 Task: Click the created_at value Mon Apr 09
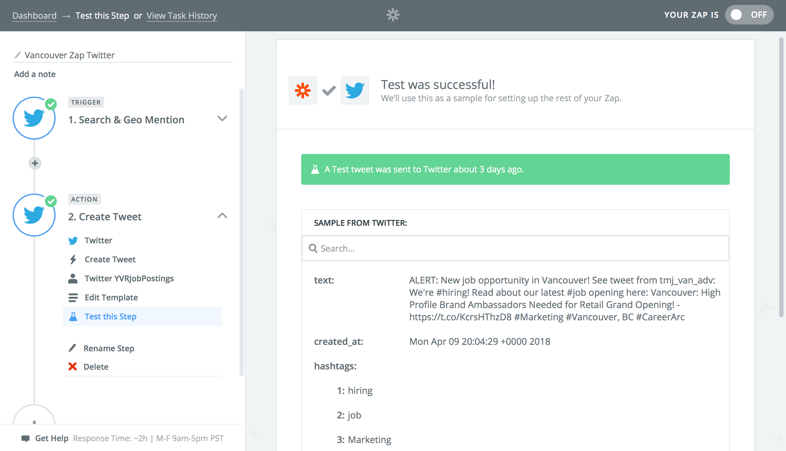pos(480,341)
